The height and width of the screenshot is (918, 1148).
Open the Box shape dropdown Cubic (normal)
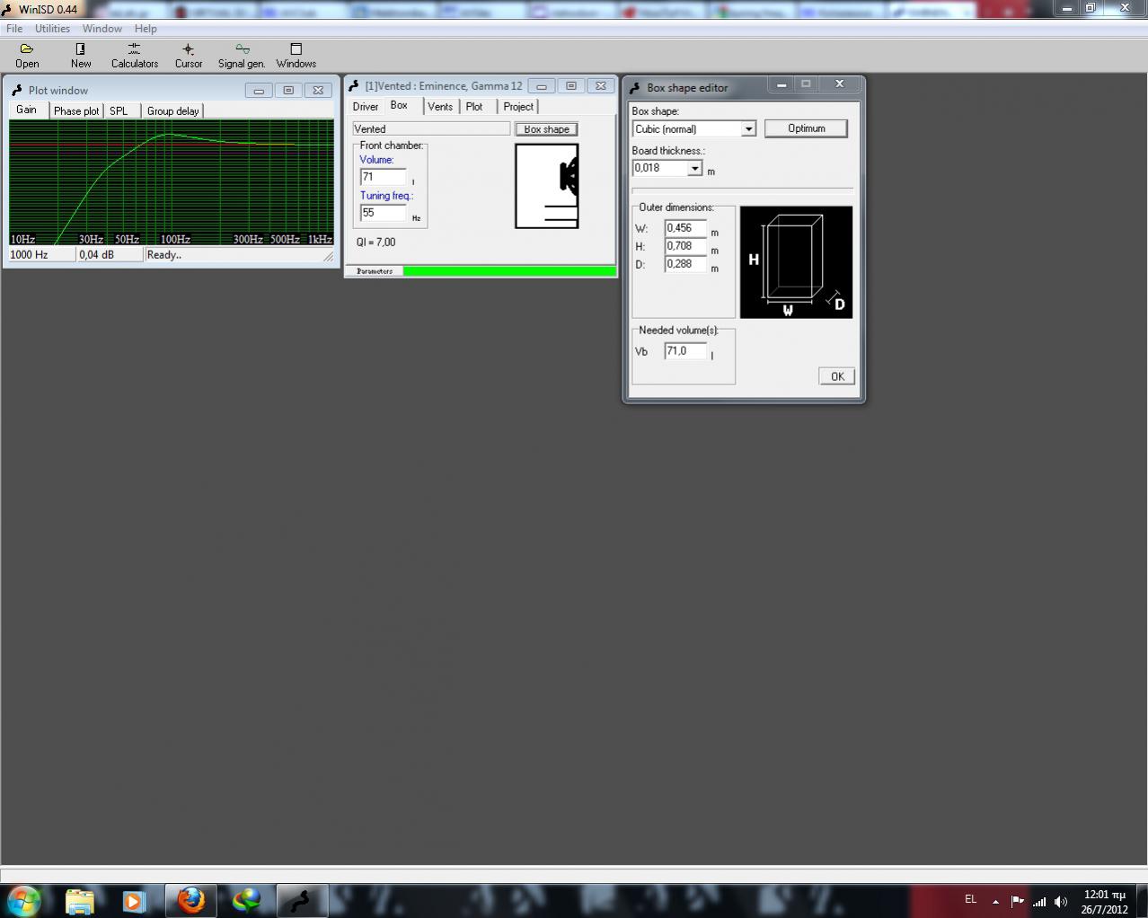748,129
